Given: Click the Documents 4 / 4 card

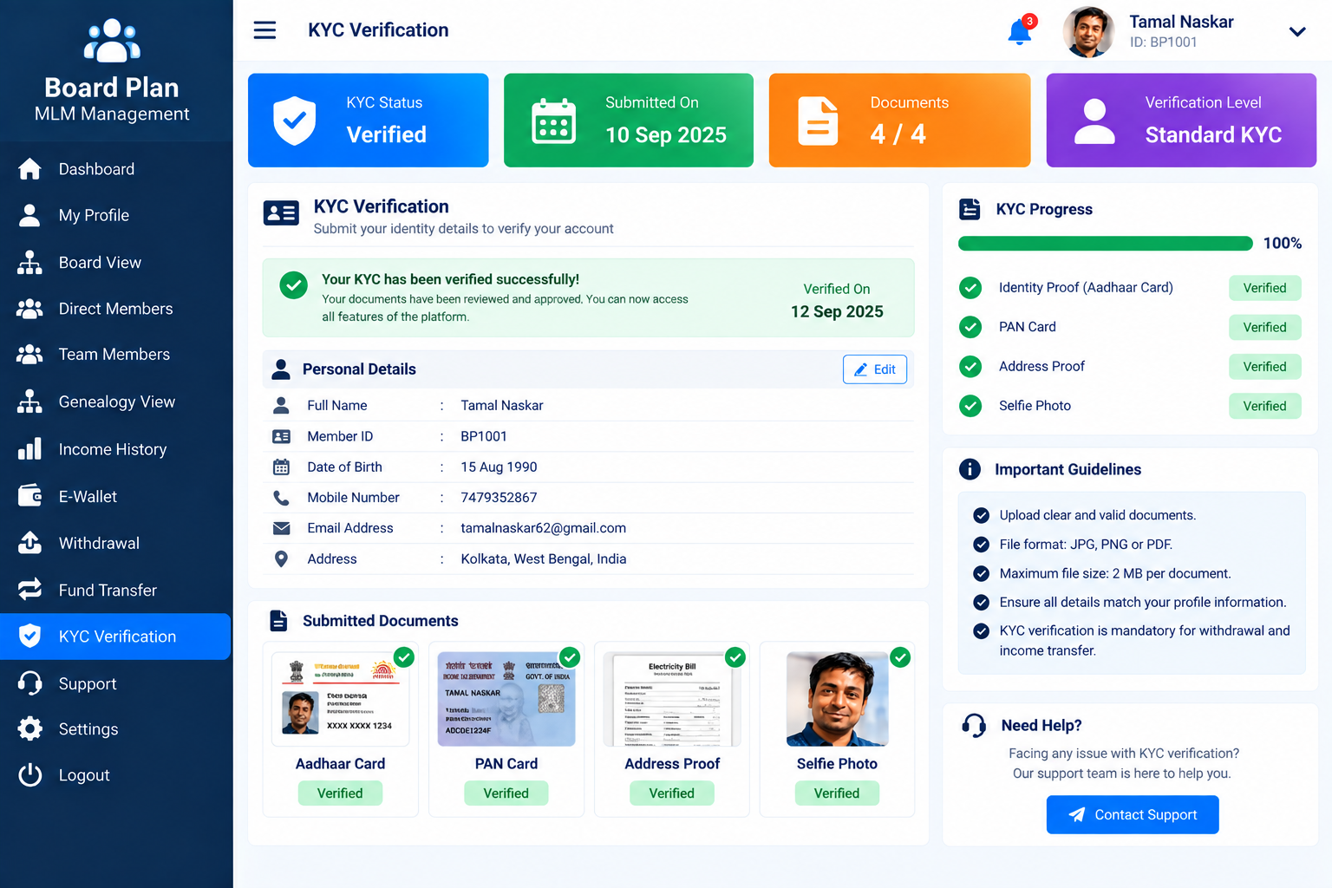Looking at the screenshot, I should (899, 121).
